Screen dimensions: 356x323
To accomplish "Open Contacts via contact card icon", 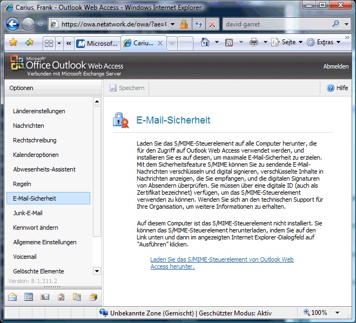I will point(45,297).
